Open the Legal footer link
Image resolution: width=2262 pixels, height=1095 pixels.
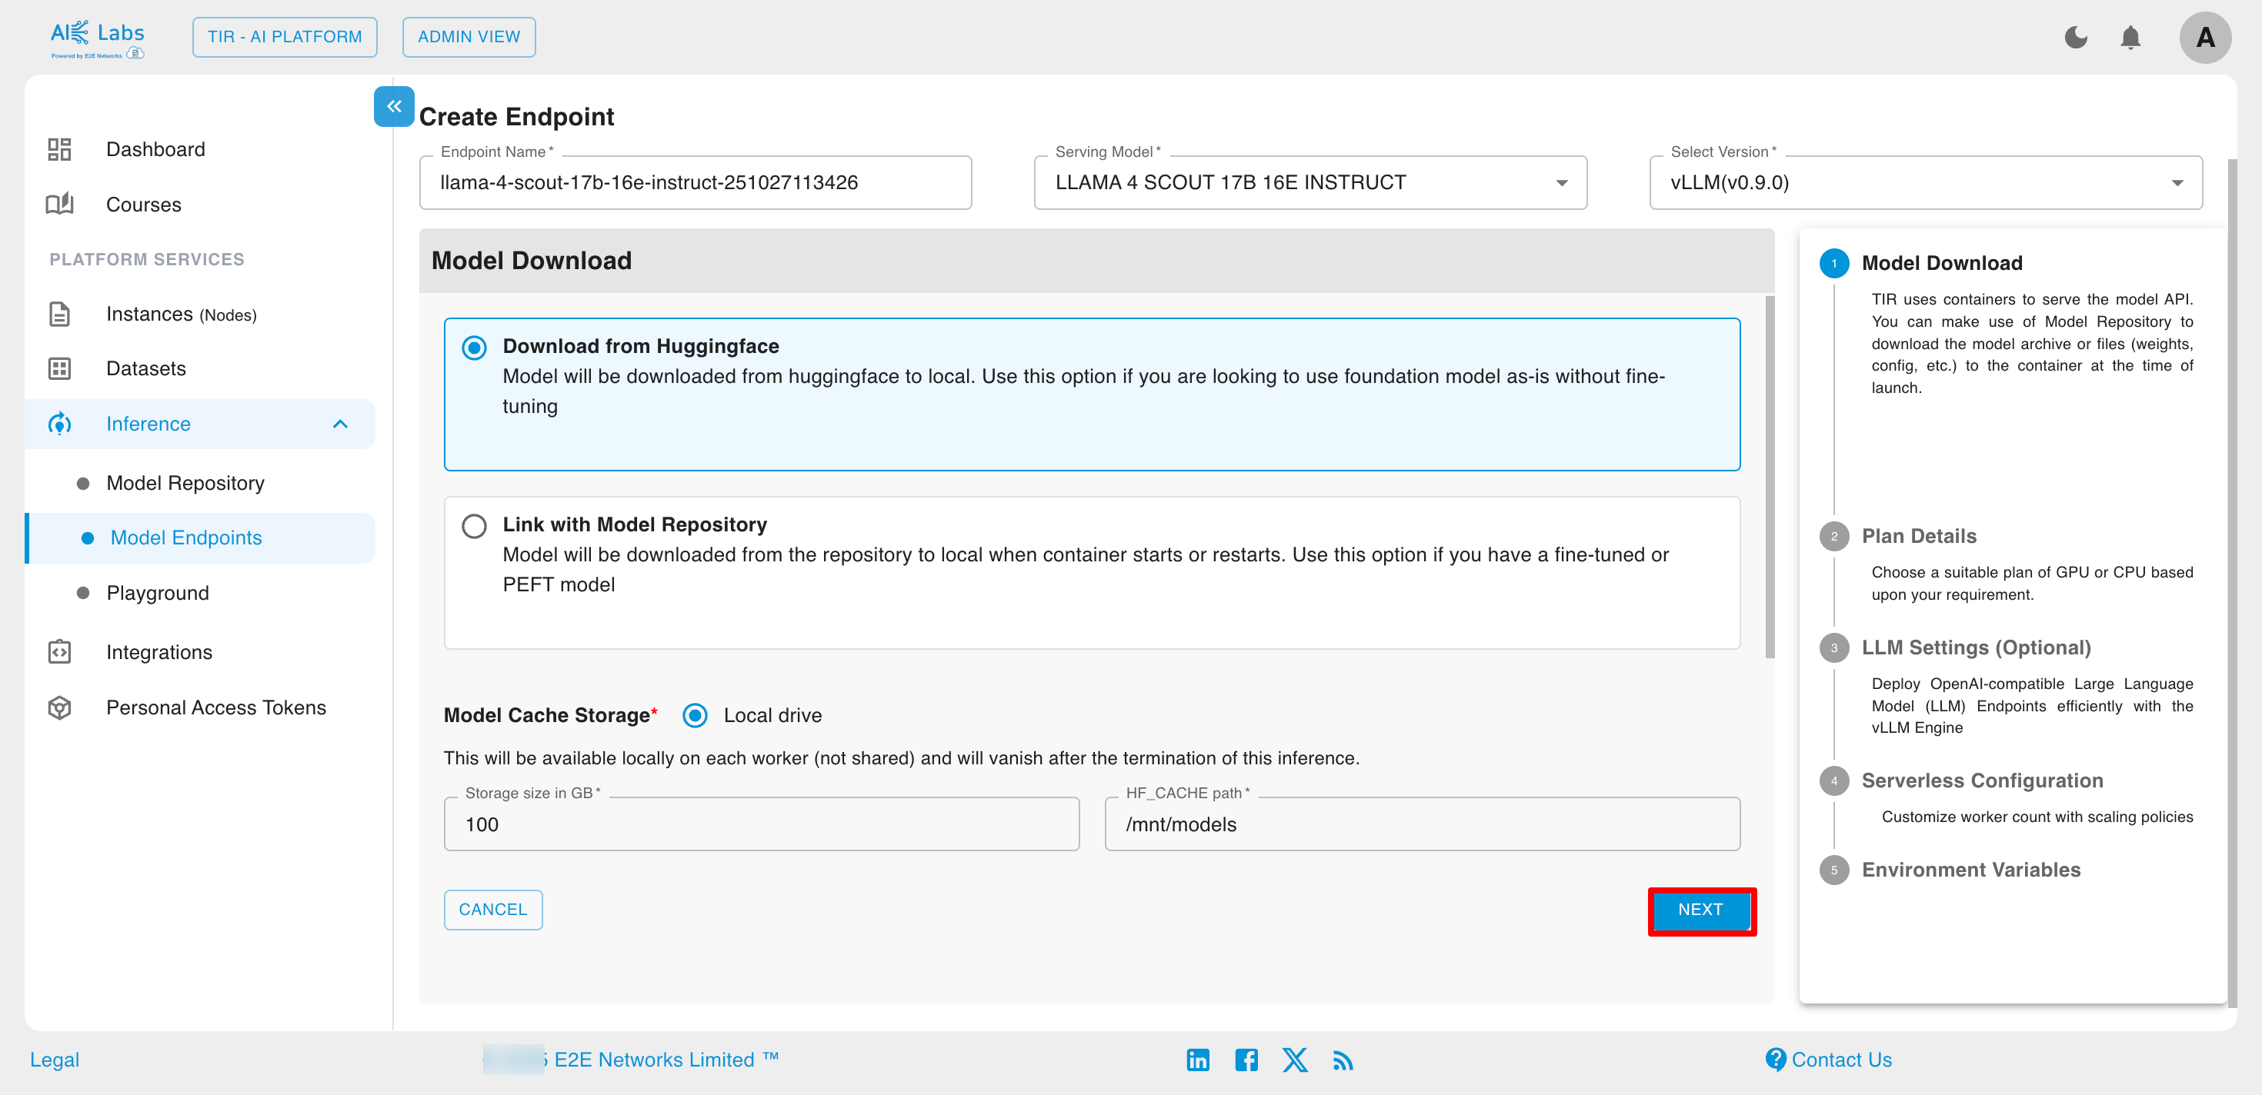coord(55,1060)
